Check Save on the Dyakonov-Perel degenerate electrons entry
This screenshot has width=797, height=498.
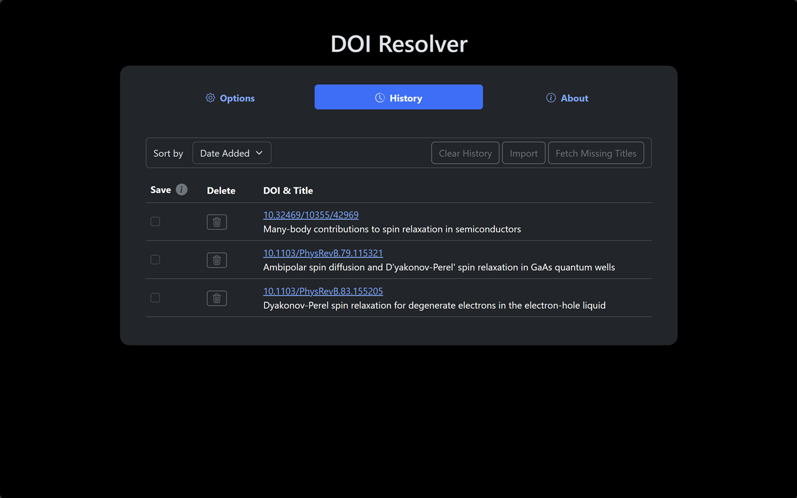pyautogui.click(x=155, y=298)
